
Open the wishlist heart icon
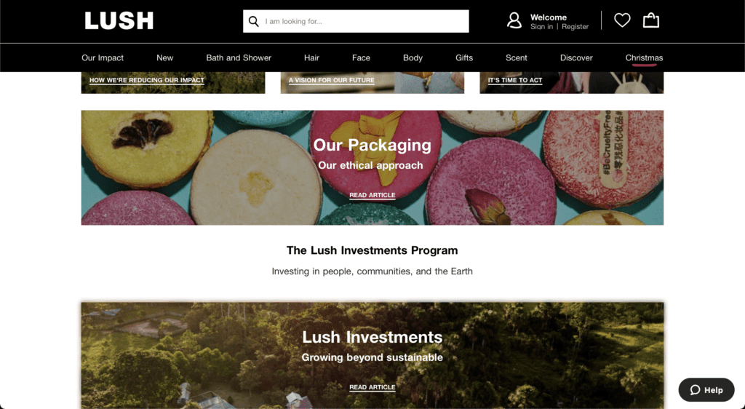pos(622,20)
